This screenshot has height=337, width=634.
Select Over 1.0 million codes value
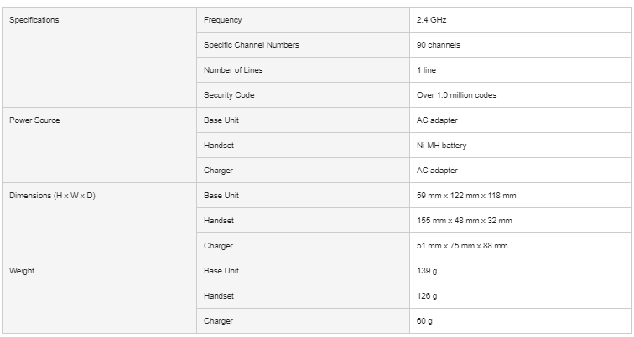[x=456, y=95]
